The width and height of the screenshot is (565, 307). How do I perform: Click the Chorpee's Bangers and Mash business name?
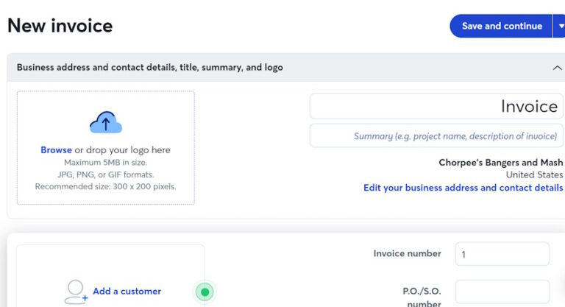click(500, 163)
